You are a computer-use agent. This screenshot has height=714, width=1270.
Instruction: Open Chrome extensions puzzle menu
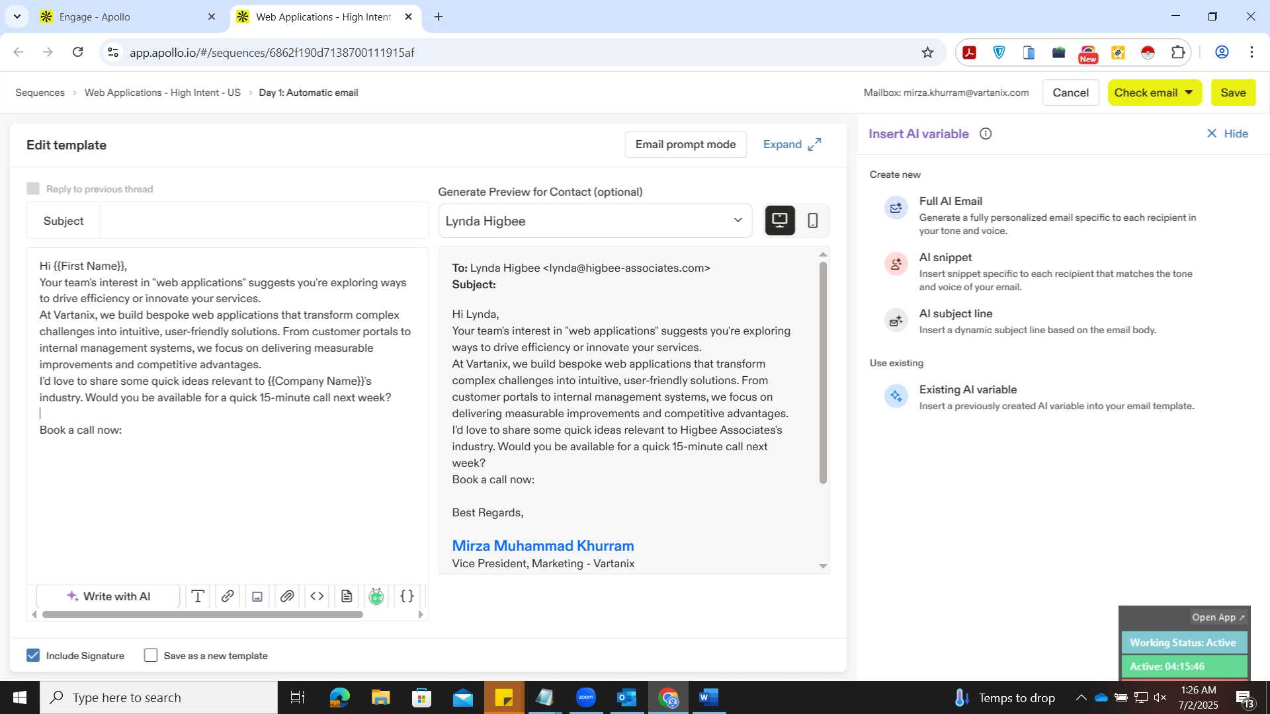click(1178, 53)
